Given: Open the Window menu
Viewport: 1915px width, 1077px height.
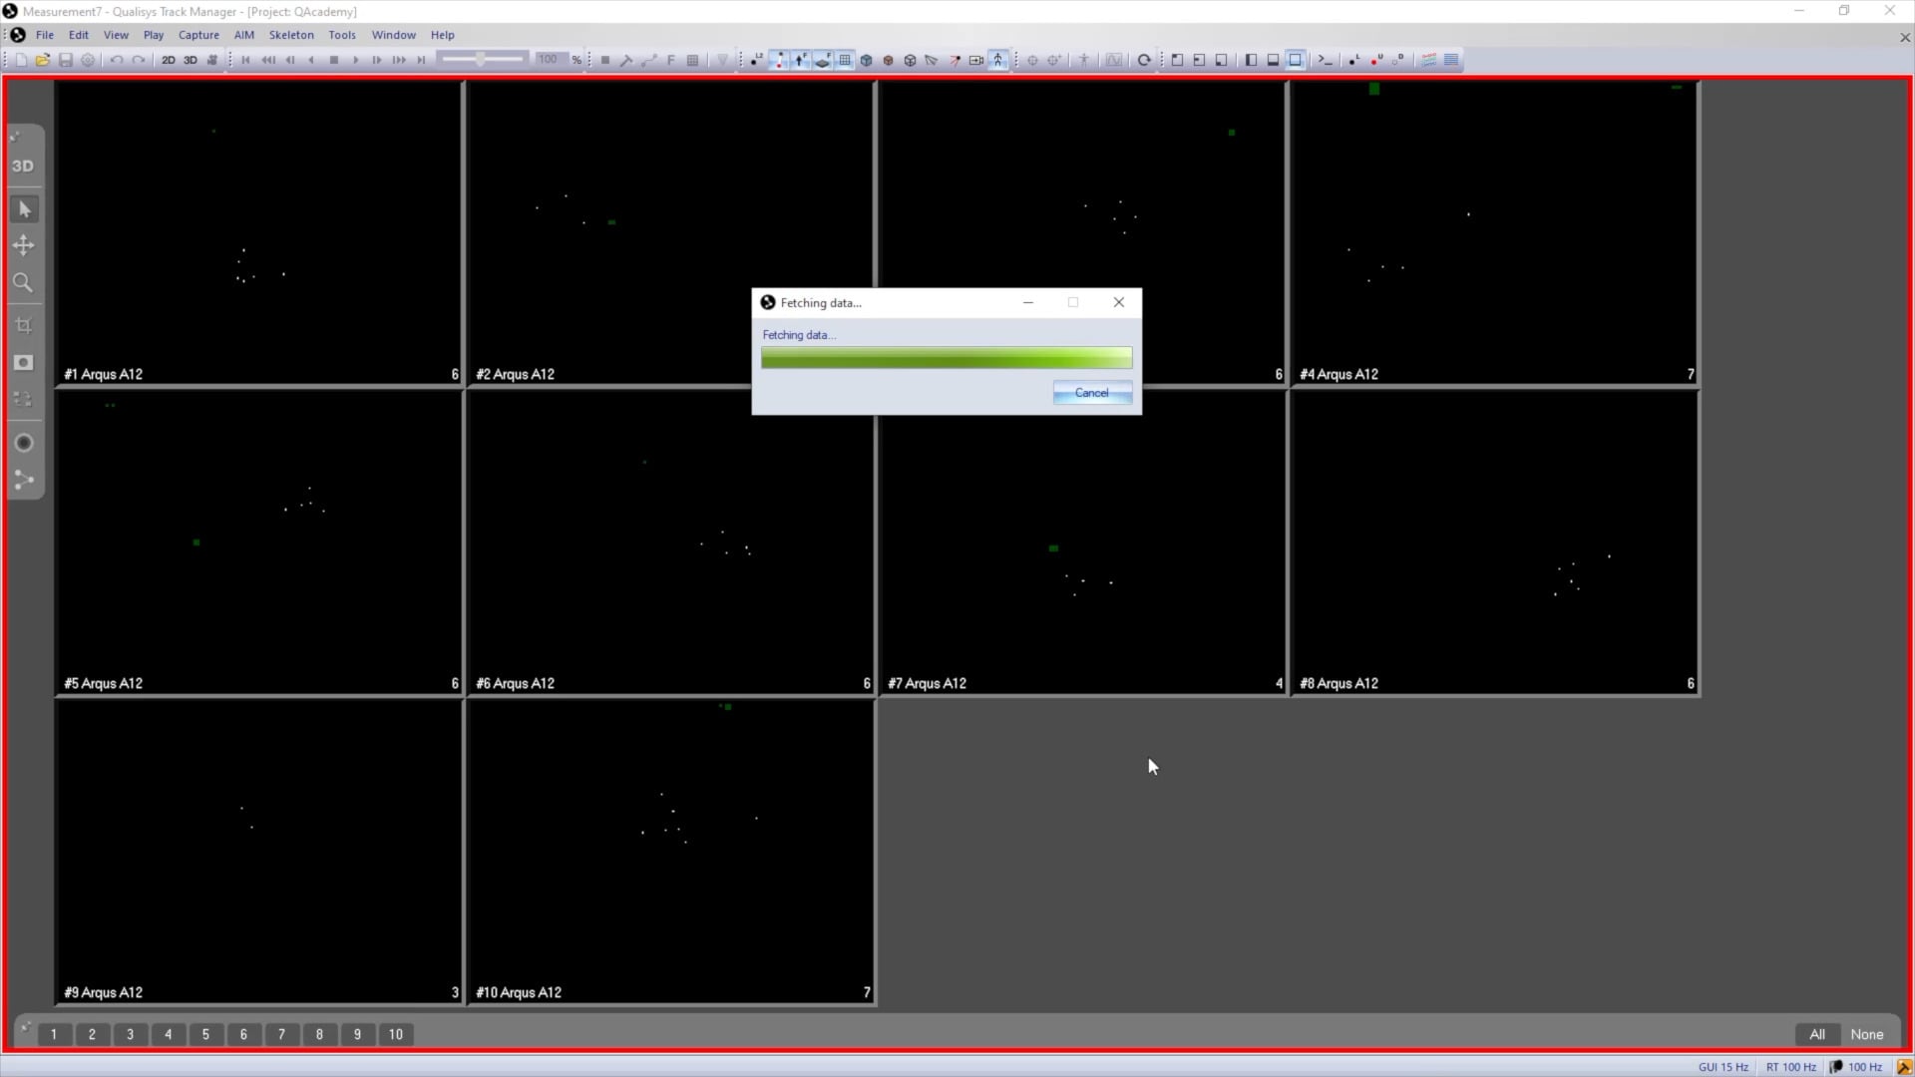Looking at the screenshot, I should (x=393, y=35).
